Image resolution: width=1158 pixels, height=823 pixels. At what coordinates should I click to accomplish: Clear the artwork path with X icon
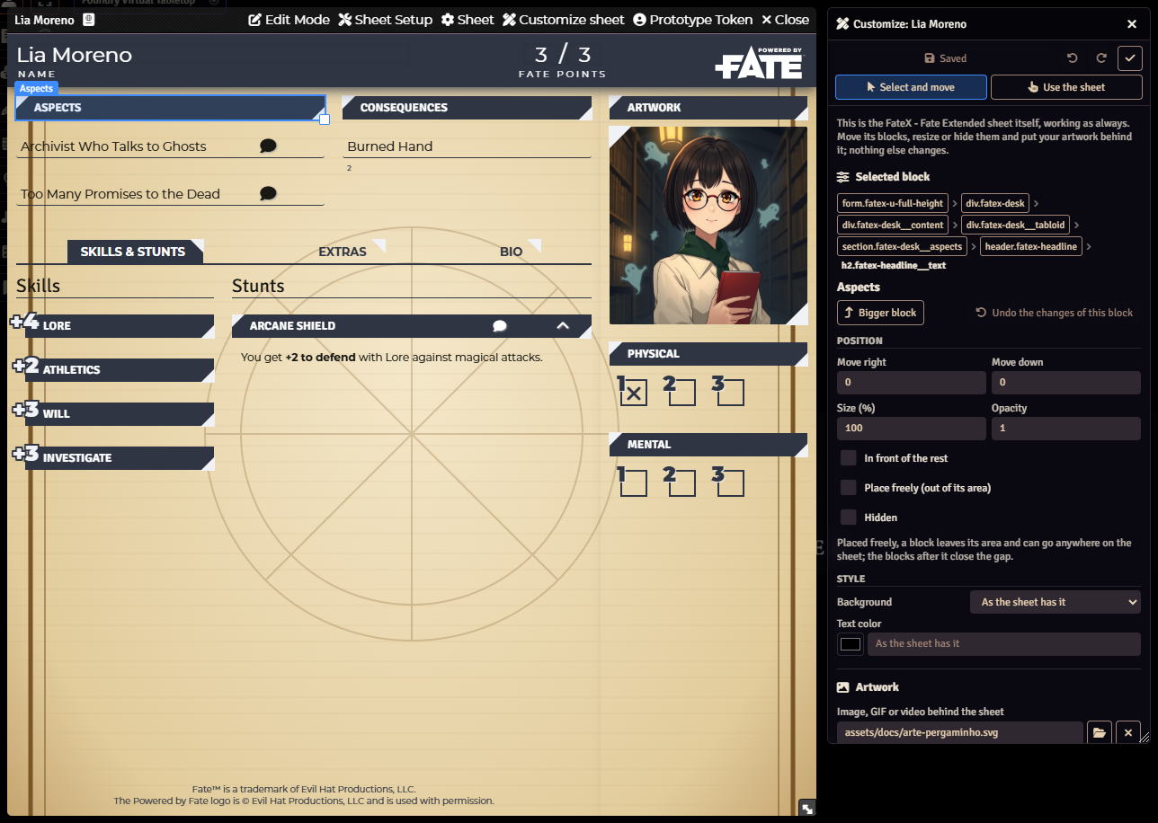click(1128, 733)
